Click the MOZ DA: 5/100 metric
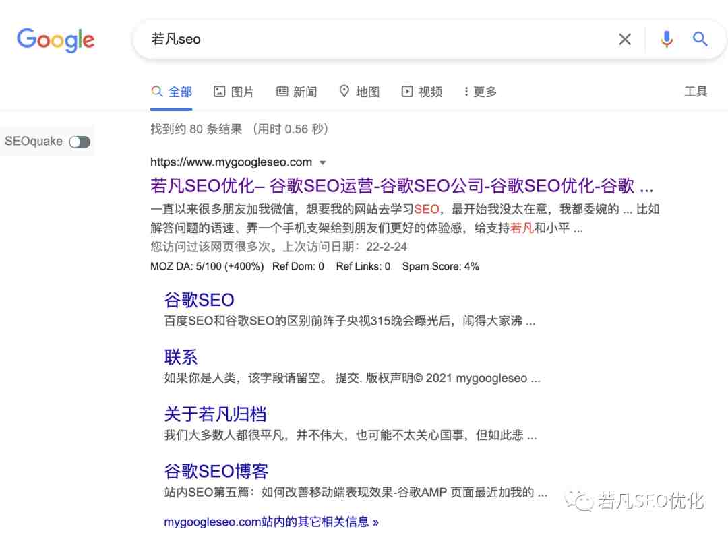This screenshot has width=728, height=533. point(207,267)
